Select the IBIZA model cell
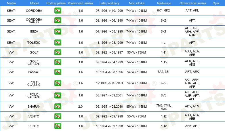The width and height of the screenshot is (225, 131). pos(34,31)
